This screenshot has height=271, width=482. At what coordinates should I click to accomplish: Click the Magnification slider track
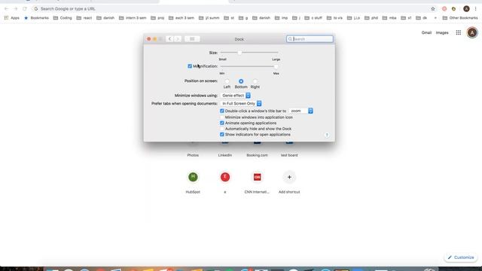249,66
